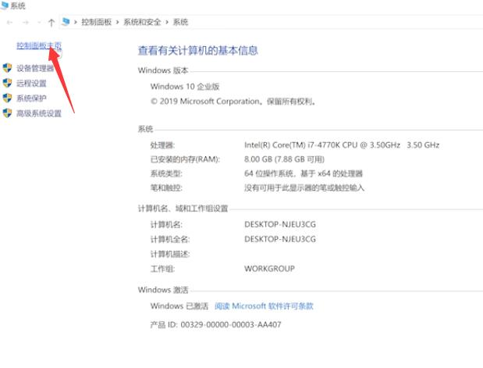The height and width of the screenshot is (368, 483).
Task: Open 设备管理器 link
Action: [35, 68]
